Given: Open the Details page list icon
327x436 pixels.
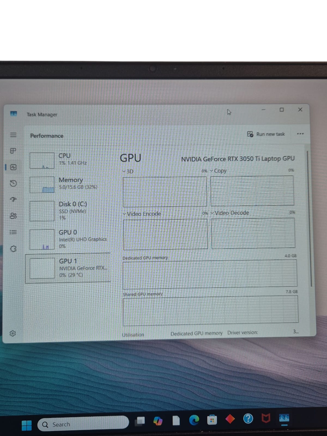Looking at the screenshot, I should pyautogui.click(x=13, y=232).
